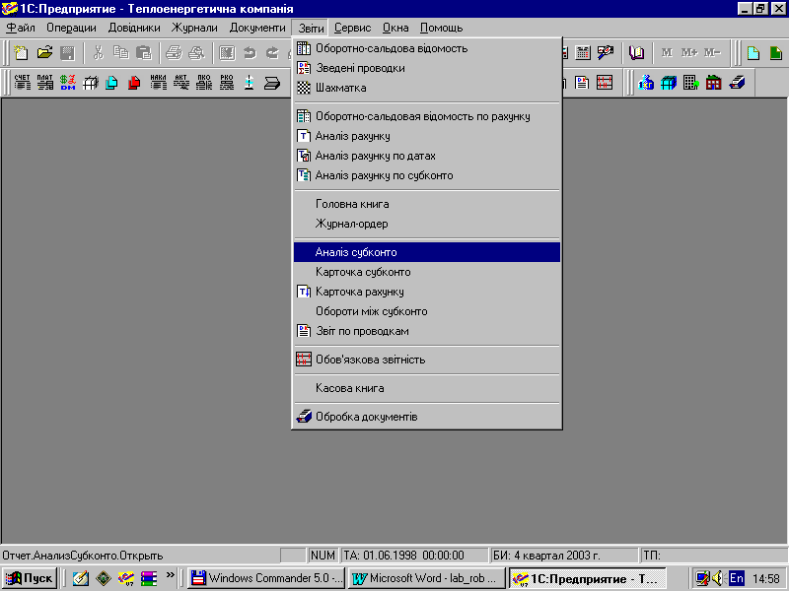Choose Касова книга menu entry

click(427, 388)
